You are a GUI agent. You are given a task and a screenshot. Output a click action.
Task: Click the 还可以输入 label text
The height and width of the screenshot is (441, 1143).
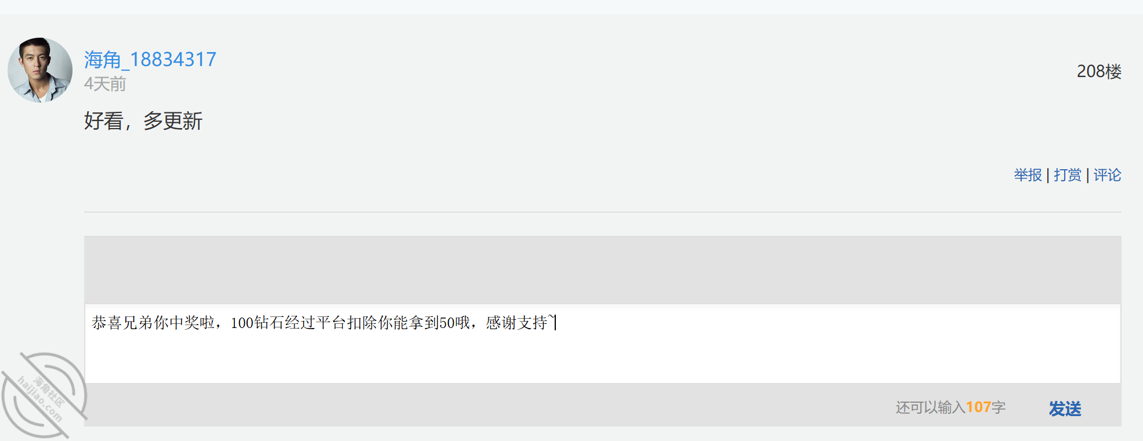(x=931, y=407)
